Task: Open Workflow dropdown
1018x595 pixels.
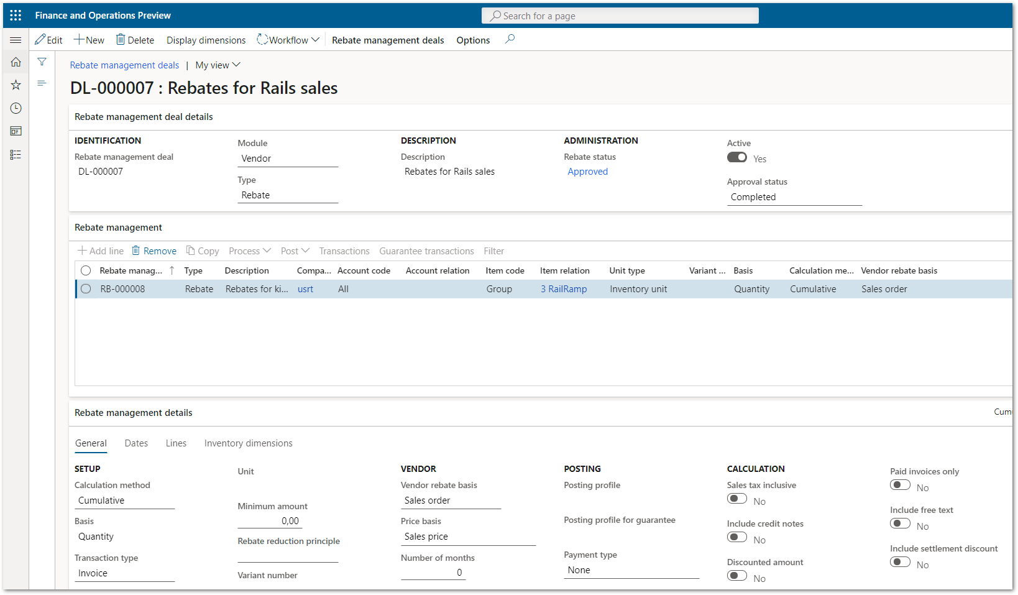Action: (x=288, y=40)
